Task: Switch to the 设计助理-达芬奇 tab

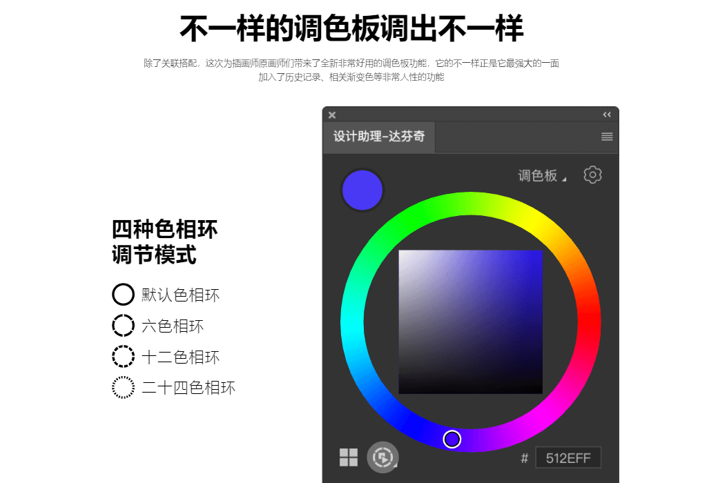Action: [379, 137]
